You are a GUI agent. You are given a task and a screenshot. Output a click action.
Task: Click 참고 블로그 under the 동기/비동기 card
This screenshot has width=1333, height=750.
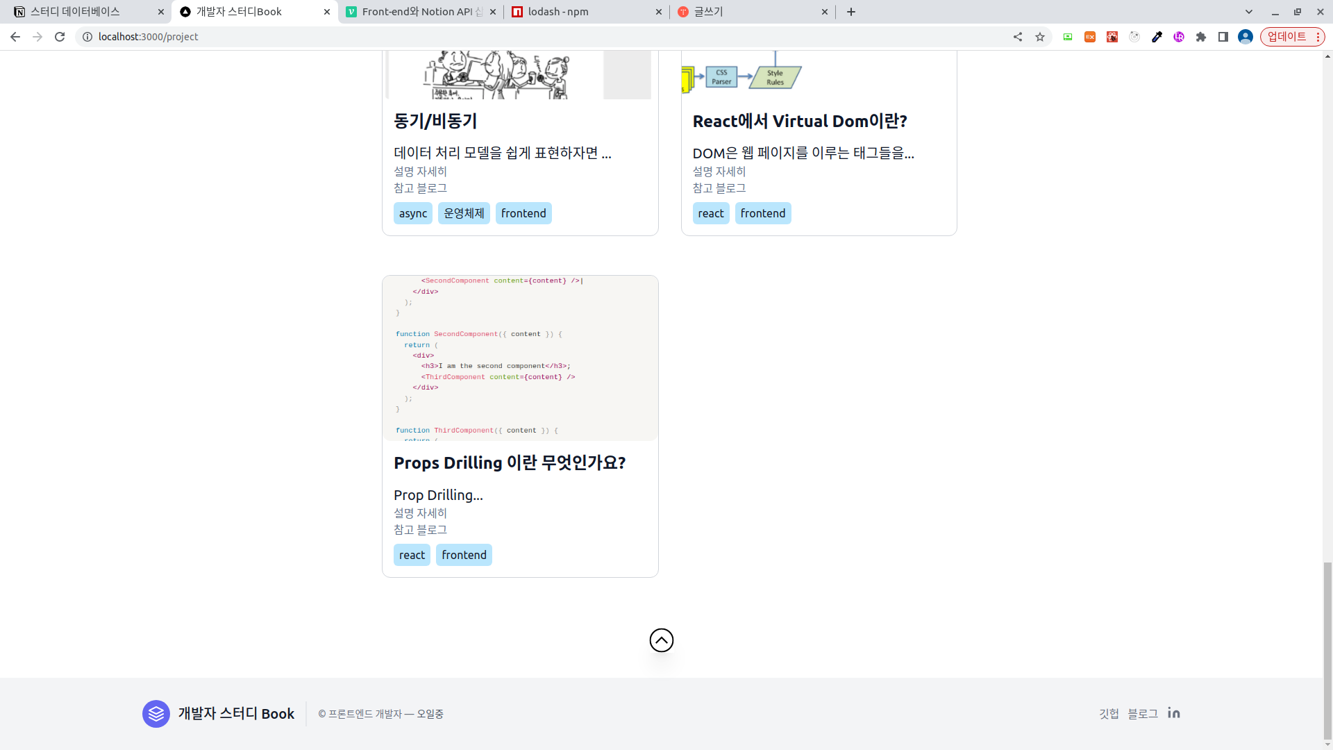pos(420,188)
